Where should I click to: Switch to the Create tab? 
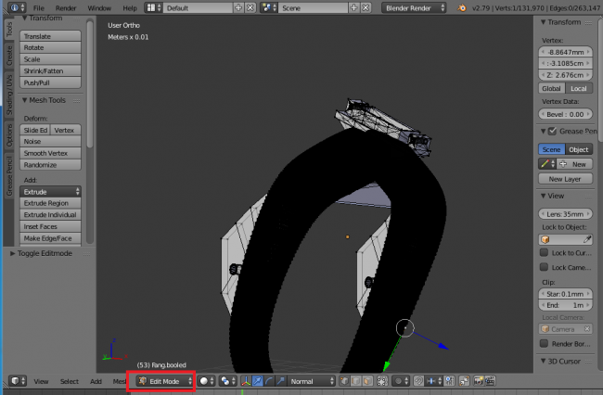coord(8,54)
